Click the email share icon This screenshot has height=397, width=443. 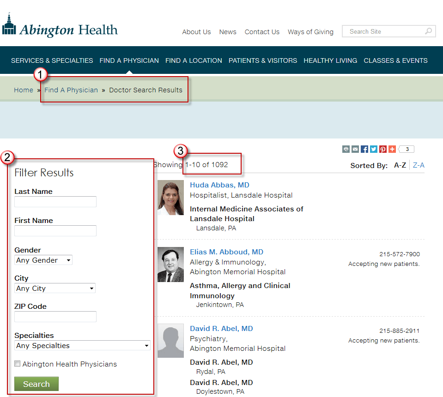[x=355, y=149]
